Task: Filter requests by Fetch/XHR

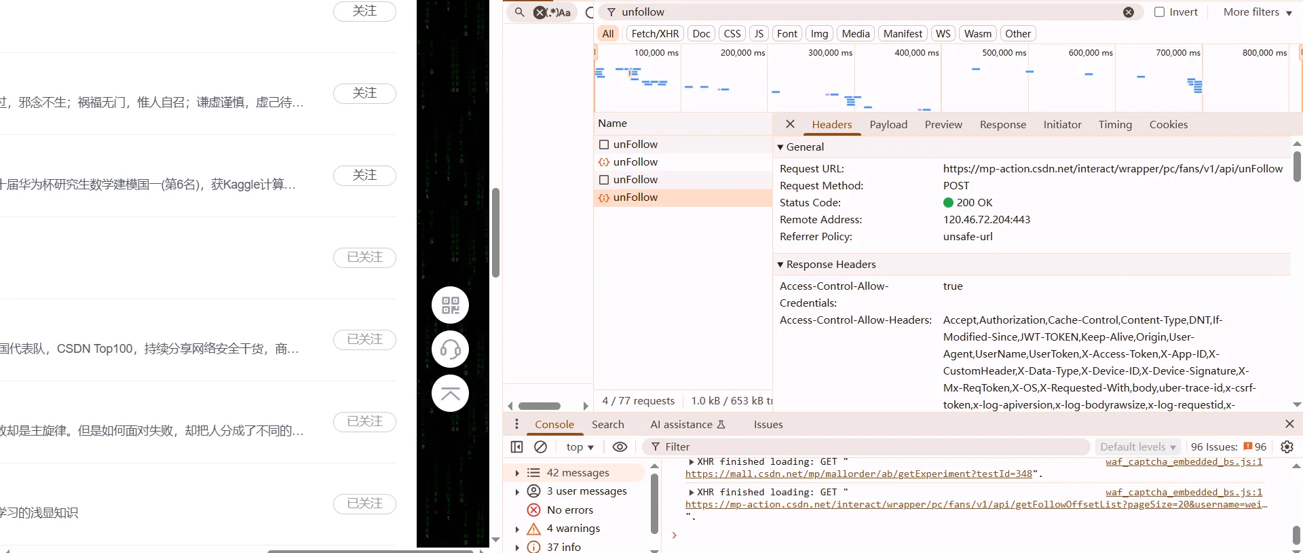Action: (655, 34)
